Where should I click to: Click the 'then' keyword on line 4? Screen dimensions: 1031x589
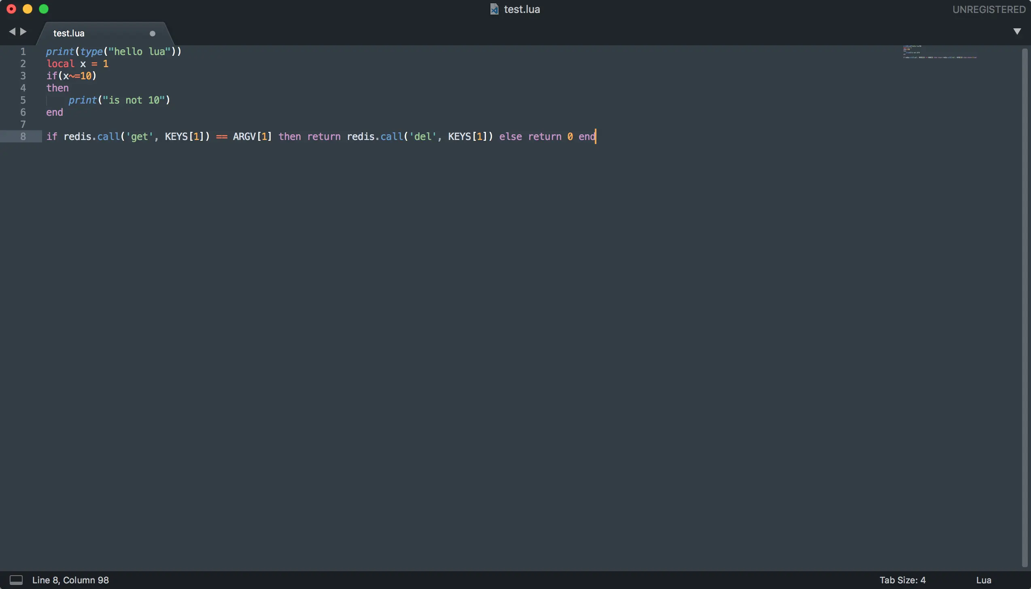[x=57, y=88]
